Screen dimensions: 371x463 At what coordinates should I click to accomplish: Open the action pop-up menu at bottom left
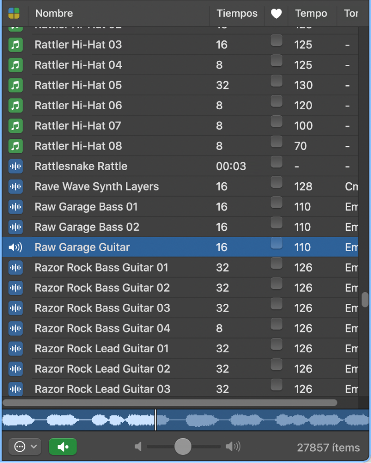coord(25,446)
